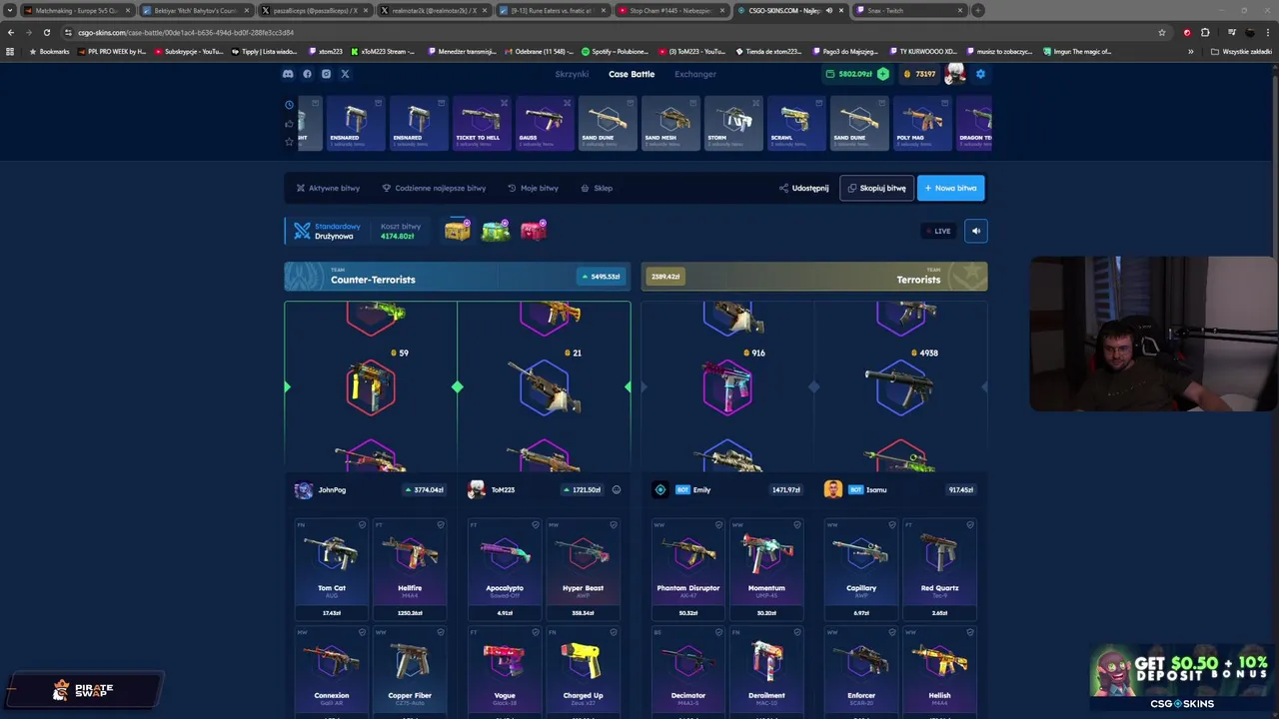The height and width of the screenshot is (719, 1279).
Task: Open the Sklep tab
Action: coord(597,188)
